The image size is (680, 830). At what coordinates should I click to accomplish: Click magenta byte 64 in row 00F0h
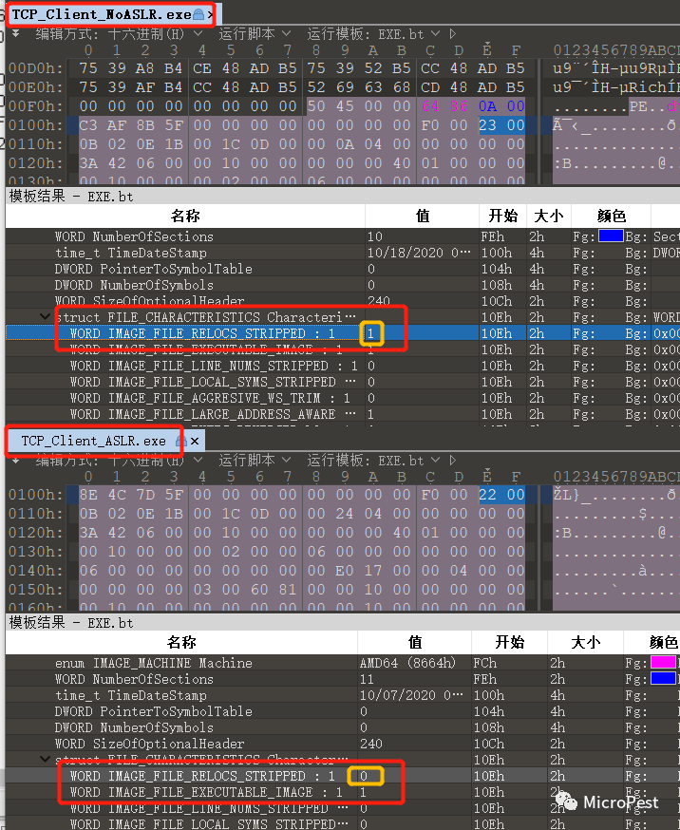(430, 105)
